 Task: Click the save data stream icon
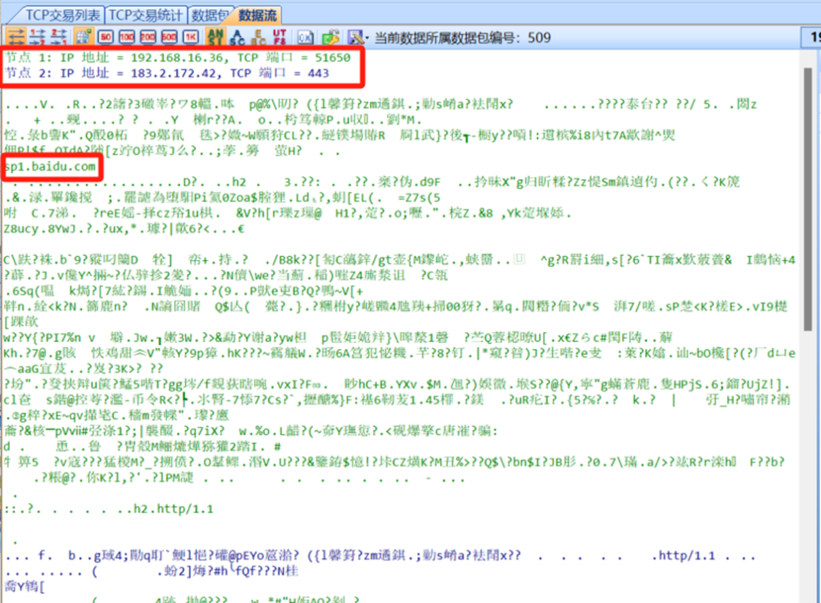tap(356, 37)
